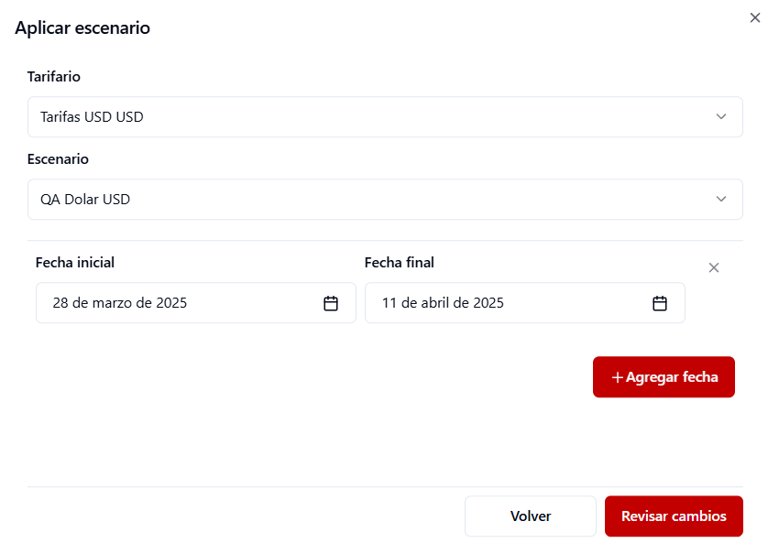Viewport: 768px width, 554px height.
Task: Click the Revisar cambios button
Action: (674, 516)
